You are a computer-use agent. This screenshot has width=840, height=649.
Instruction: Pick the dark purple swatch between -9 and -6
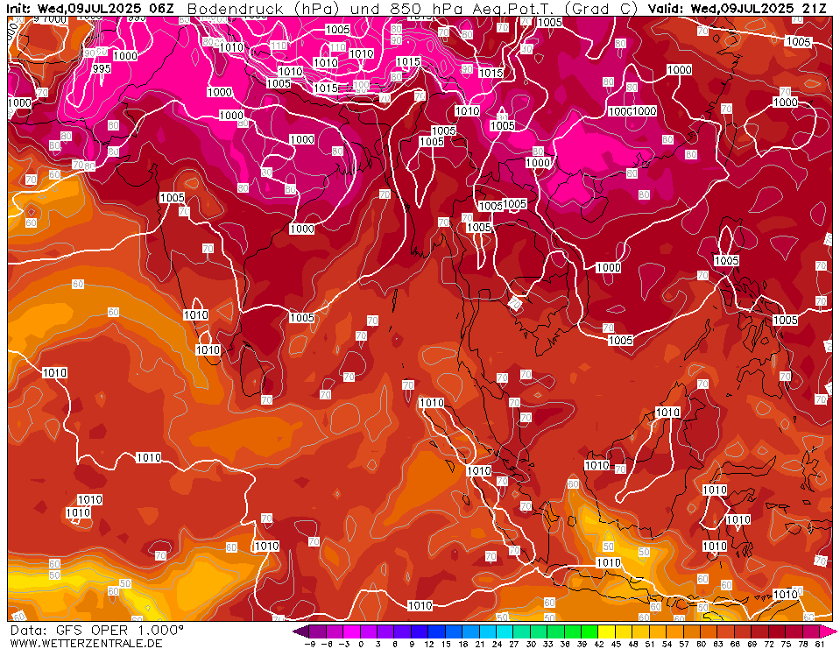(317, 631)
